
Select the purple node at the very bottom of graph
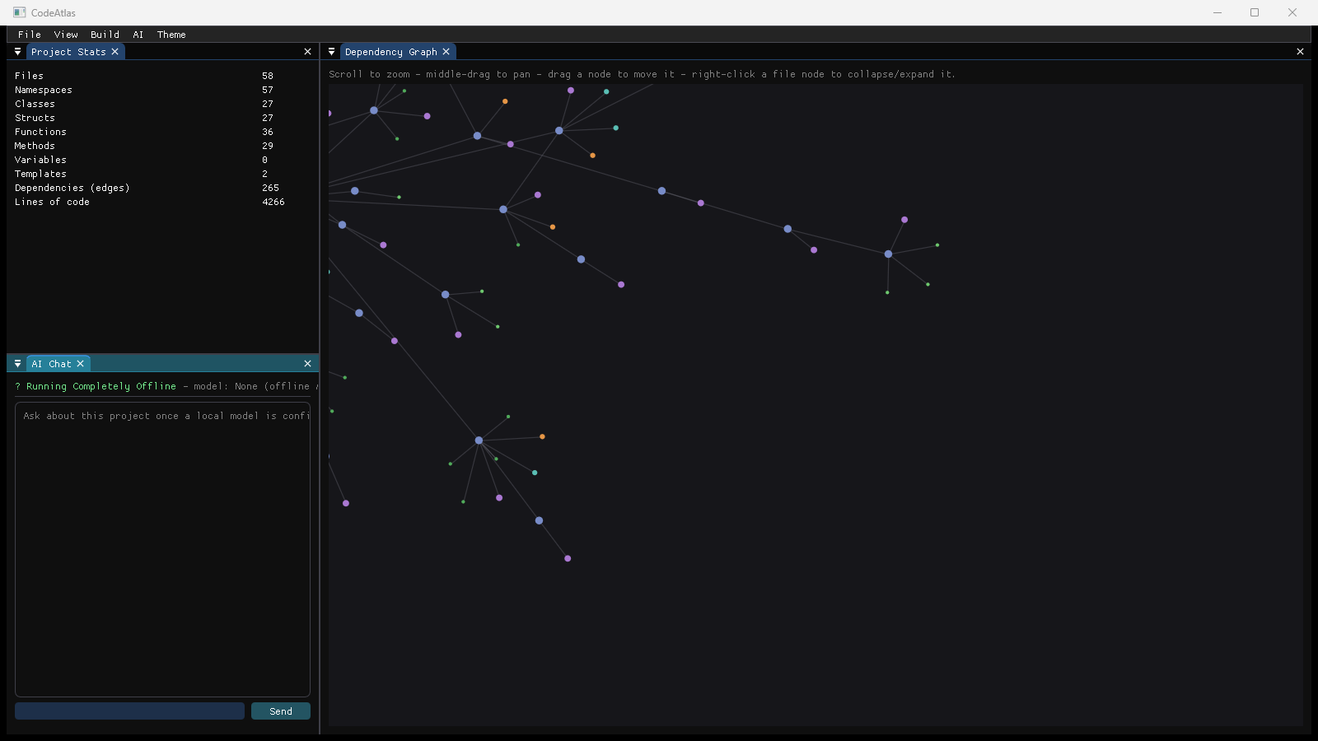click(568, 558)
